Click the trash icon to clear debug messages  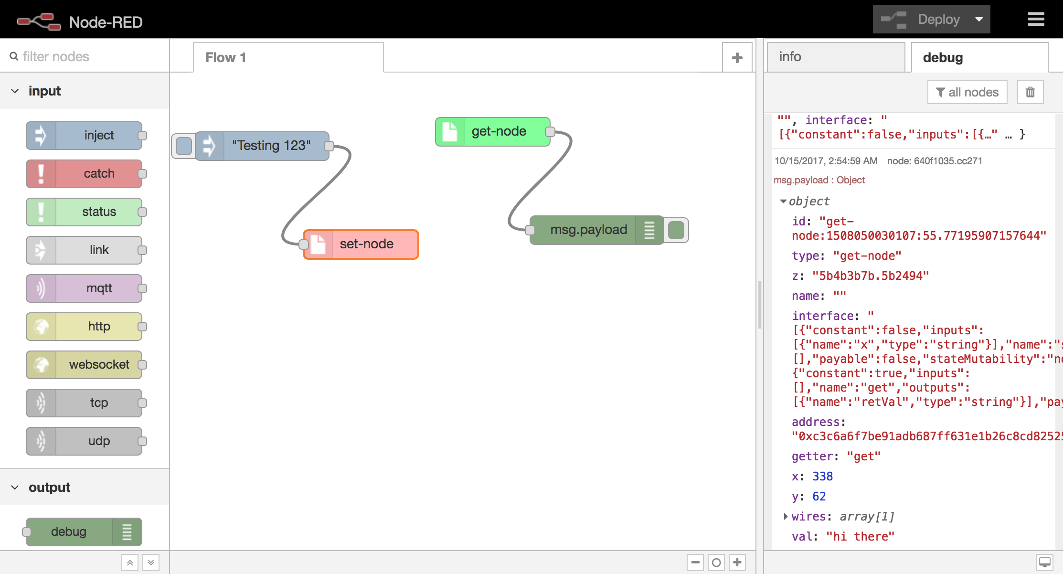click(1030, 92)
